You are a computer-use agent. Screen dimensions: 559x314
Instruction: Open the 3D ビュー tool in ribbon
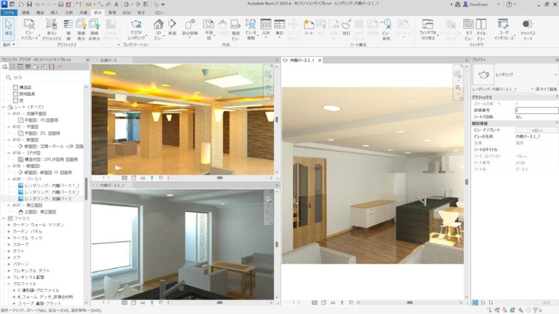pos(158,27)
